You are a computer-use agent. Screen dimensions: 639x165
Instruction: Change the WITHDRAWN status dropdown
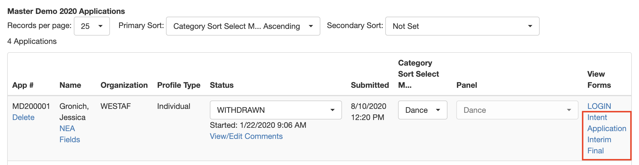point(276,110)
